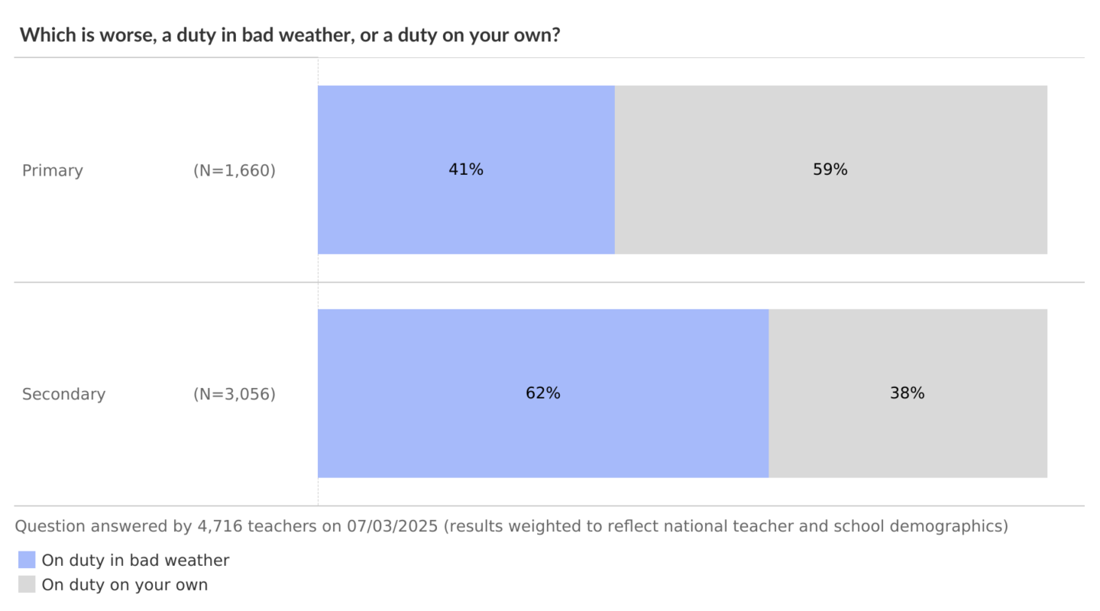Select the Primary row label

[x=53, y=170]
